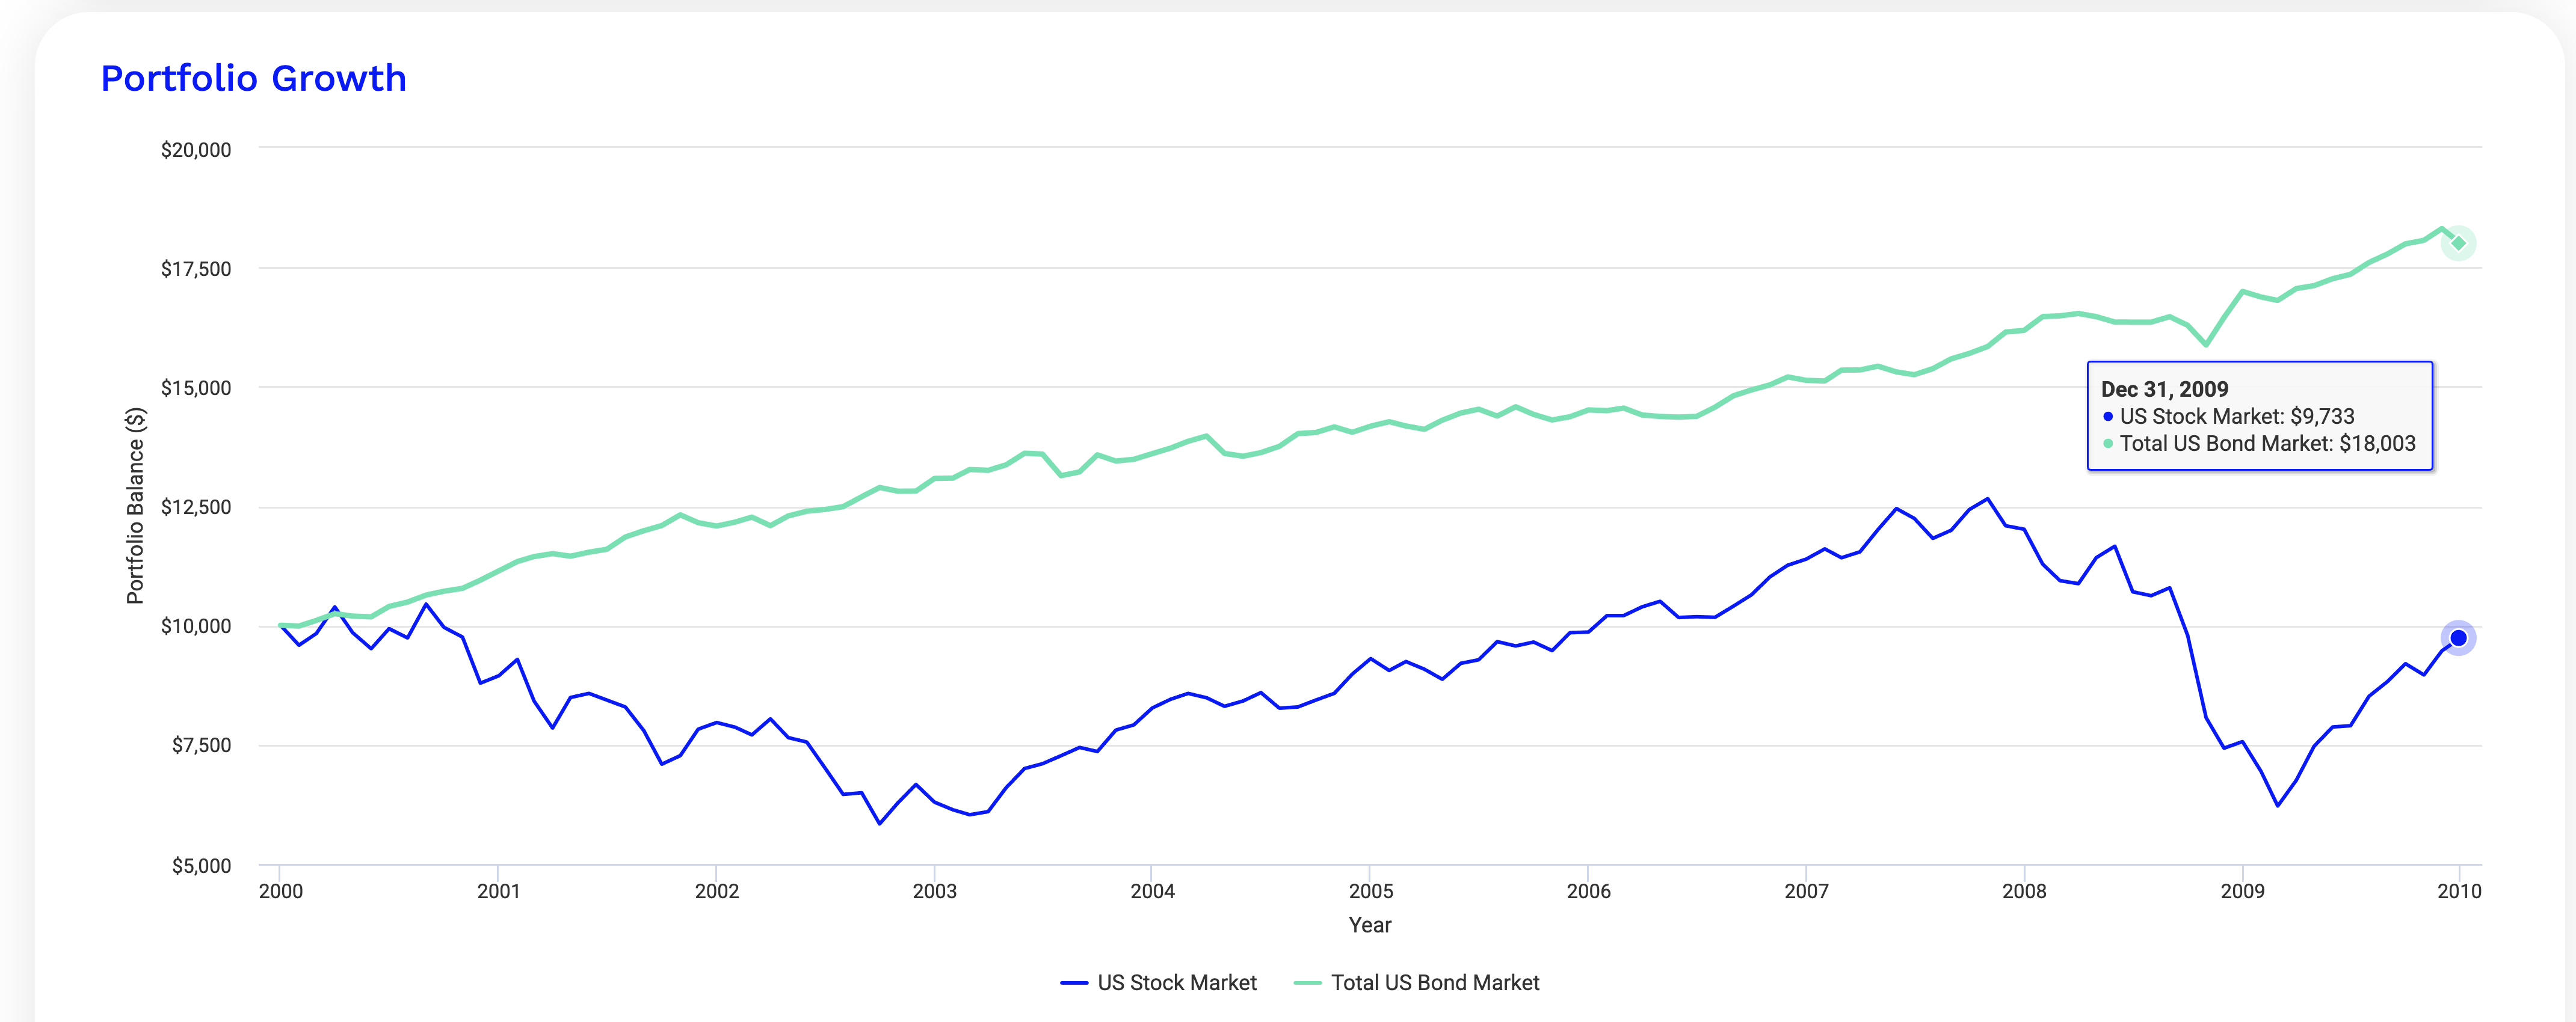The height and width of the screenshot is (1022, 2576).
Task: Click the Total US Bond Market $18,003 value
Action: tap(2267, 444)
